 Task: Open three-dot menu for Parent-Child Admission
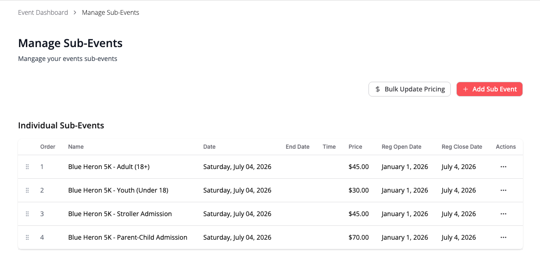click(503, 237)
